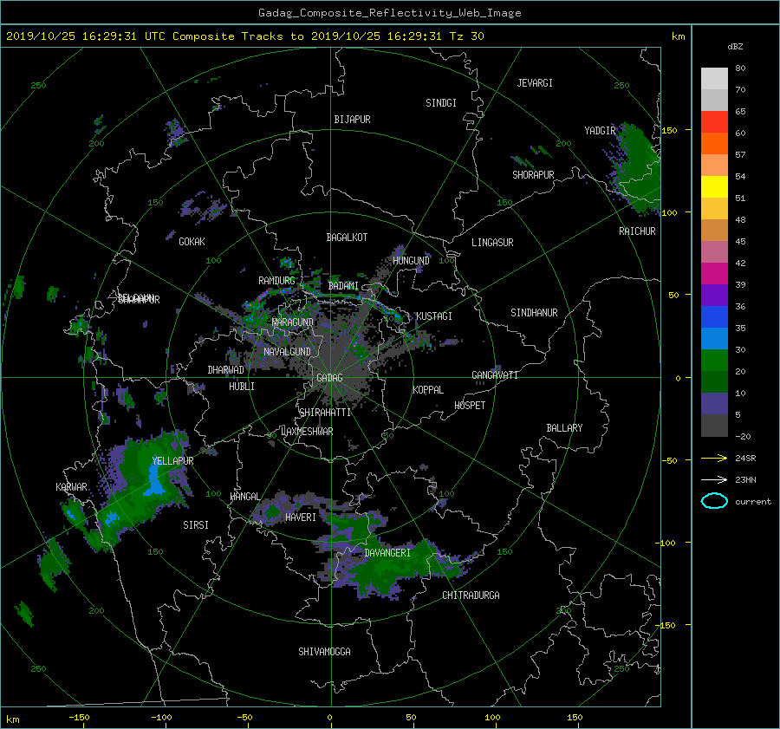Click the green echo cluster near Yadgir

tap(636, 167)
